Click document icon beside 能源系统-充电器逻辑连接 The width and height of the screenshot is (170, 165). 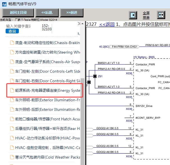pyautogui.click(x=12, y=90)
